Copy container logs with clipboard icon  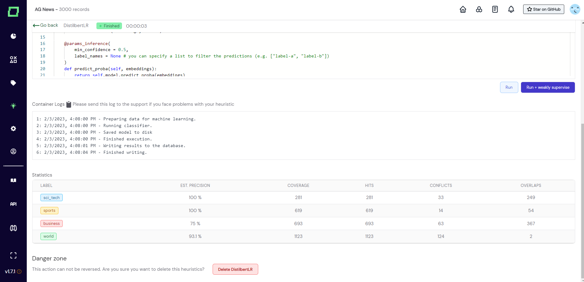click(69, 104)
